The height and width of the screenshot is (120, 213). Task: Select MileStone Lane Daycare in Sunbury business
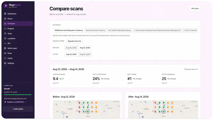tap(69, 30)
